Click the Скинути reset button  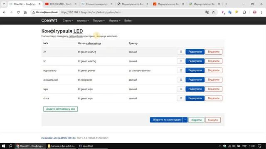pos(213,120)
